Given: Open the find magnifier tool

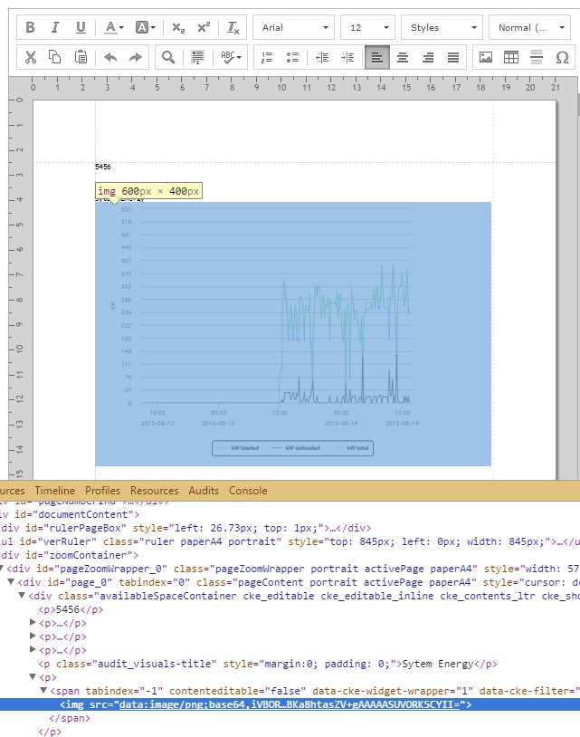Looking at the screenshot, I should coord(168,58).
